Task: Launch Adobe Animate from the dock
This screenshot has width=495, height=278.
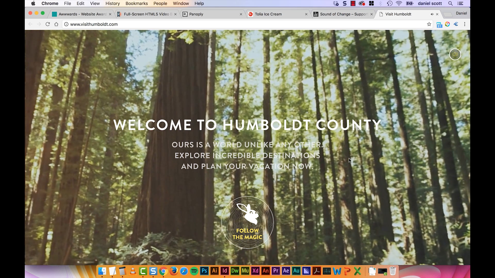Action: (x=266, y=271)
